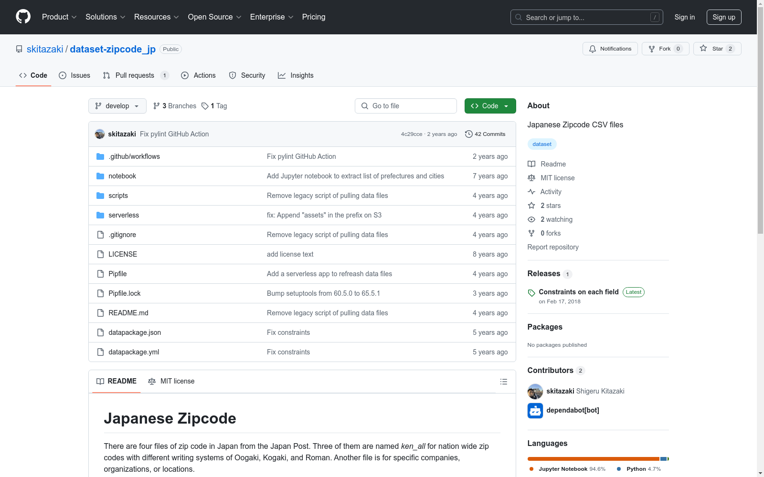
Task: Click the Sign in link
Action: tap(685, 17)
